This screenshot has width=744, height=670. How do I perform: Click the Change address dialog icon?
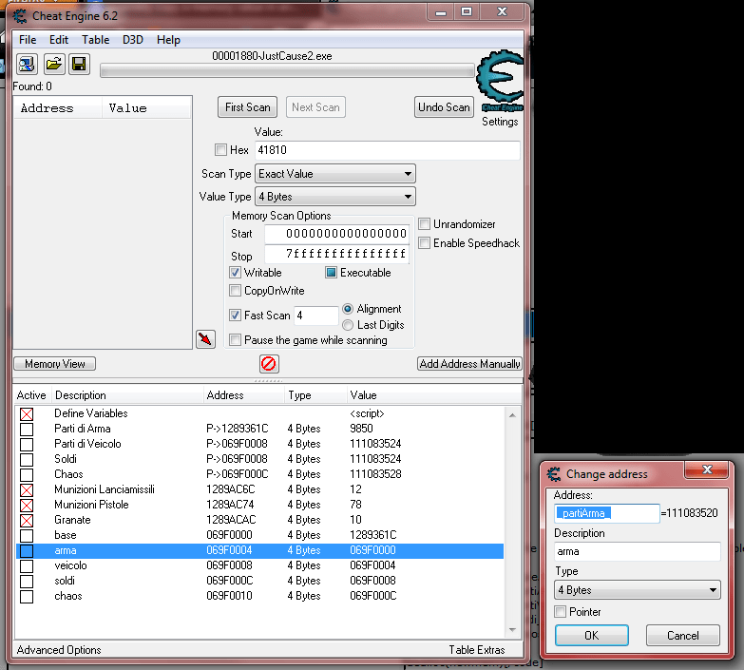(553, 473)
